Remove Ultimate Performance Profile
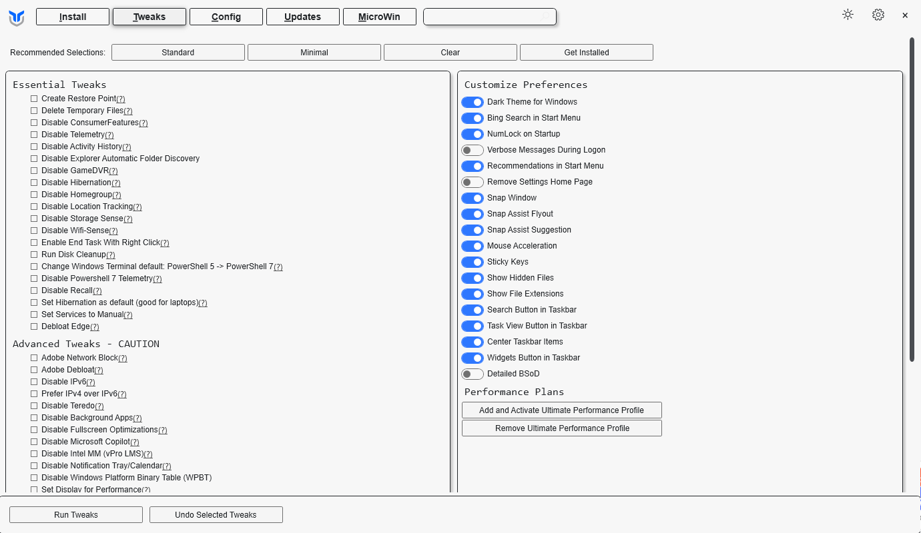Image resolution: width=921 pixels, height=533 pixels. point(562,428)
